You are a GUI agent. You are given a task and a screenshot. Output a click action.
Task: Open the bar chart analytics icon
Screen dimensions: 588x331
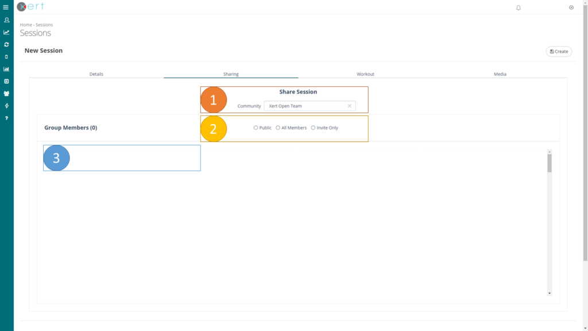[6, 69]
